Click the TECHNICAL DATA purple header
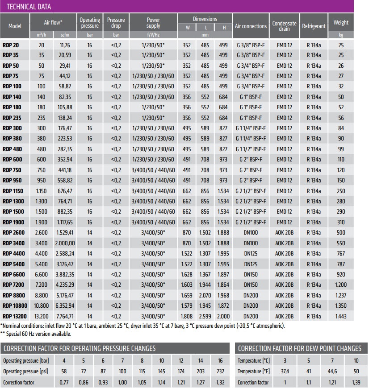 (x=177, y=6)
